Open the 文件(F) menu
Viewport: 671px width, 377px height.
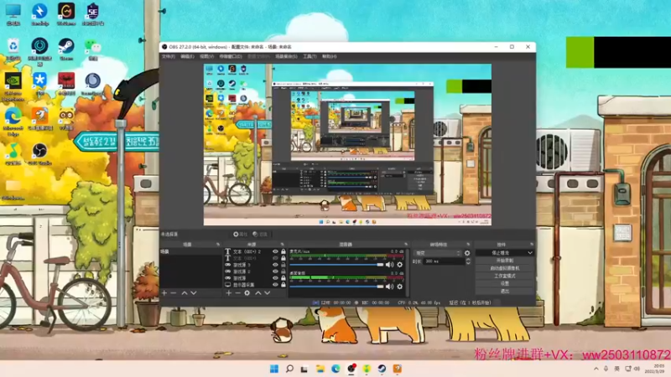click(169, 56)
